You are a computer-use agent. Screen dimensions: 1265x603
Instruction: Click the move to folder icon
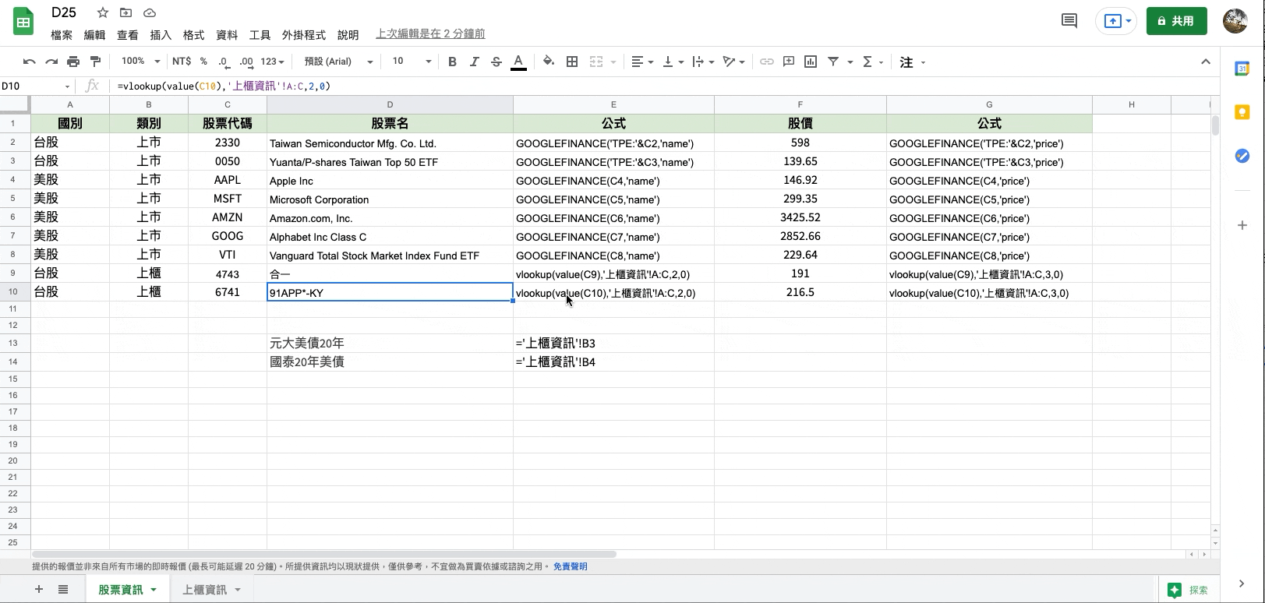126,12
